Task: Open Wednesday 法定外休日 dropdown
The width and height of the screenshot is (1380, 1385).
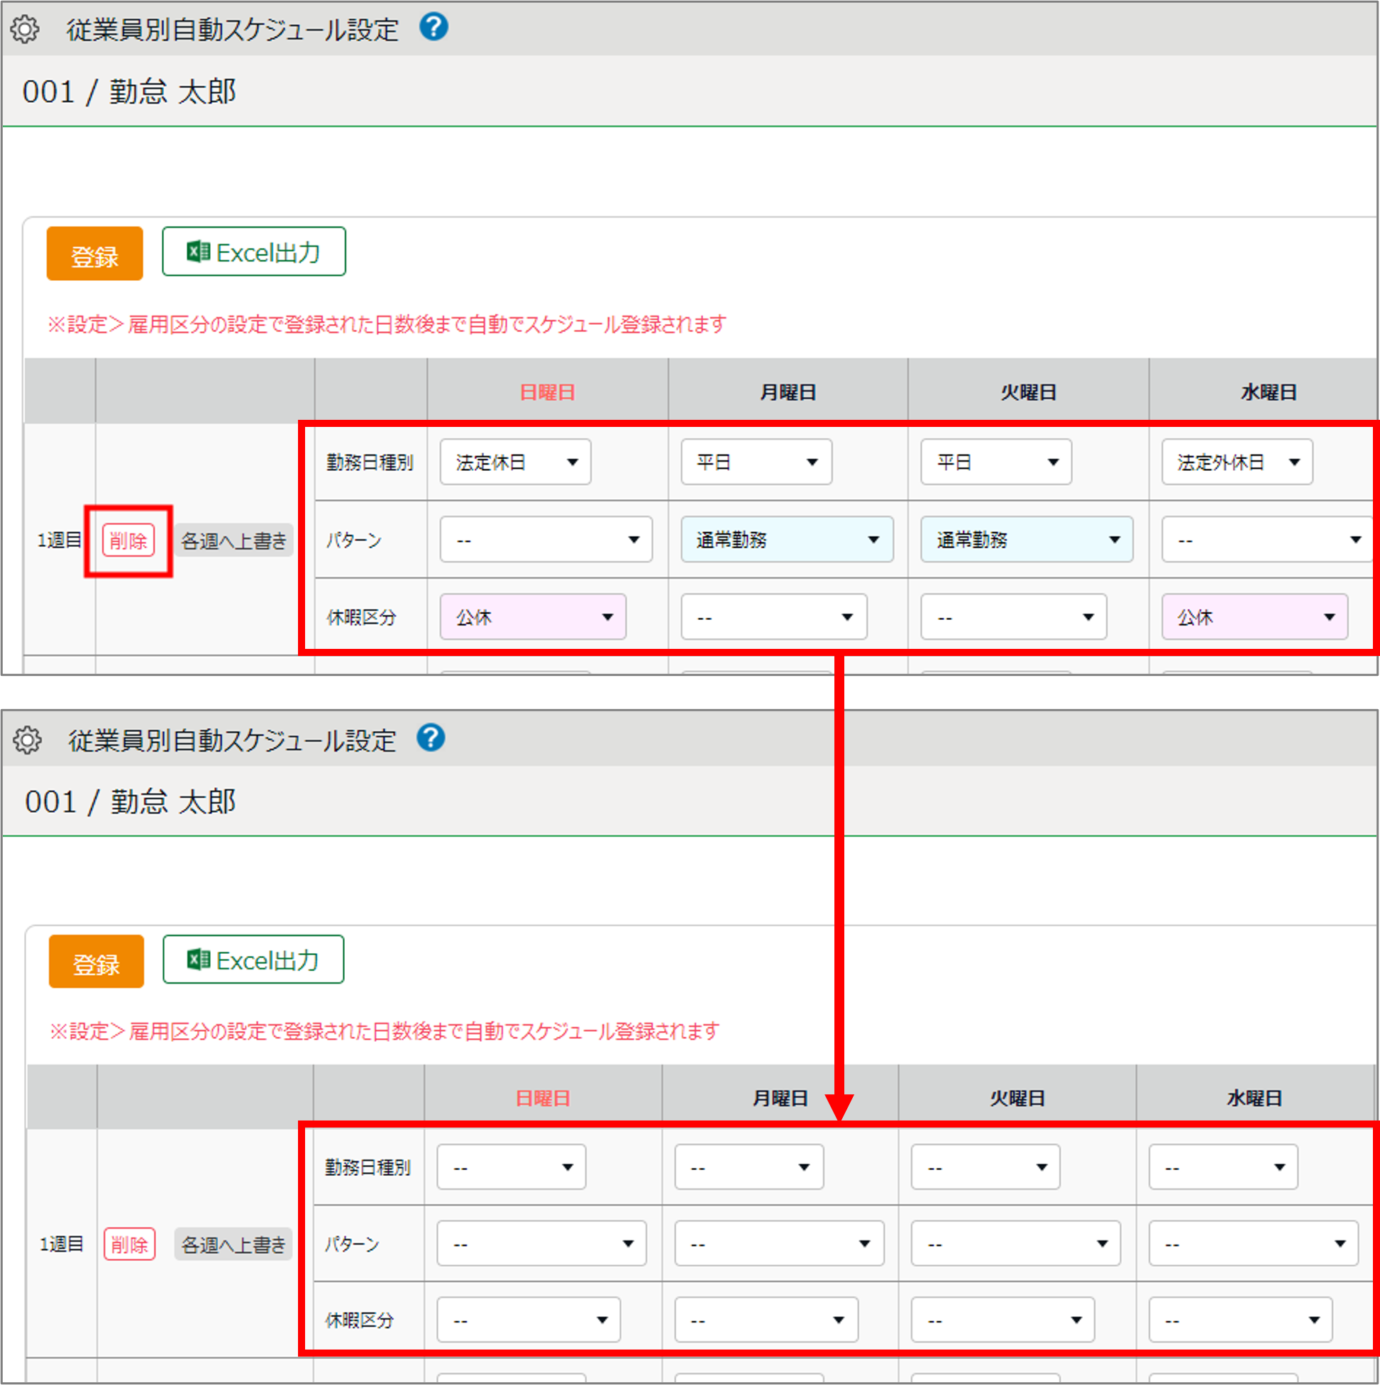Action: [x=1237, y=462]
